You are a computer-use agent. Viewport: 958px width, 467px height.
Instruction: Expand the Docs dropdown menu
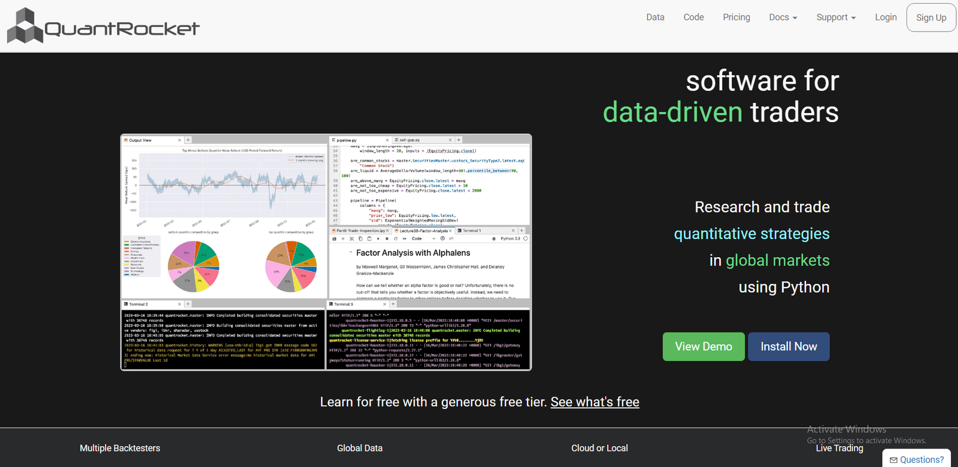783,17
